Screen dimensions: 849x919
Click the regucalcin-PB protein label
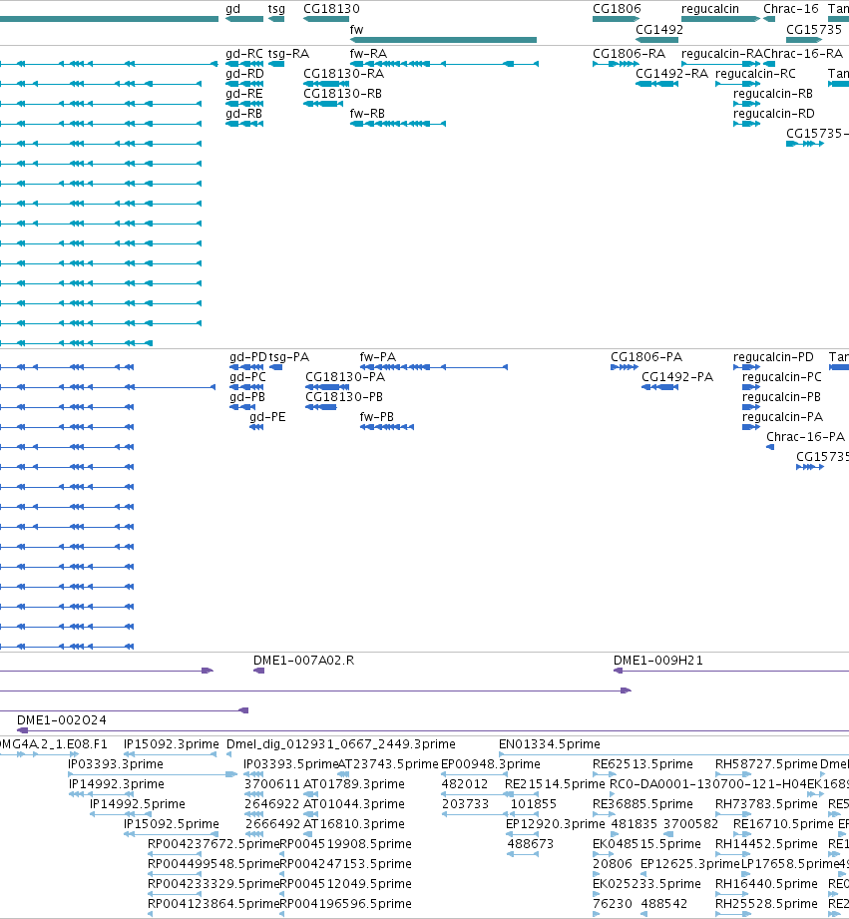point(781,397)
